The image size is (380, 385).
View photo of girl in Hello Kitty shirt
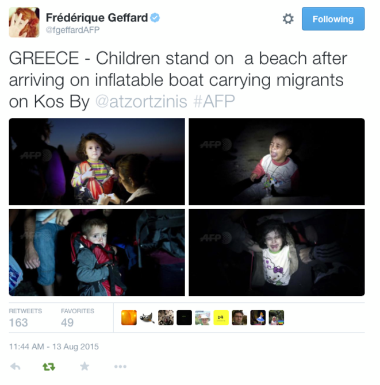277,252
